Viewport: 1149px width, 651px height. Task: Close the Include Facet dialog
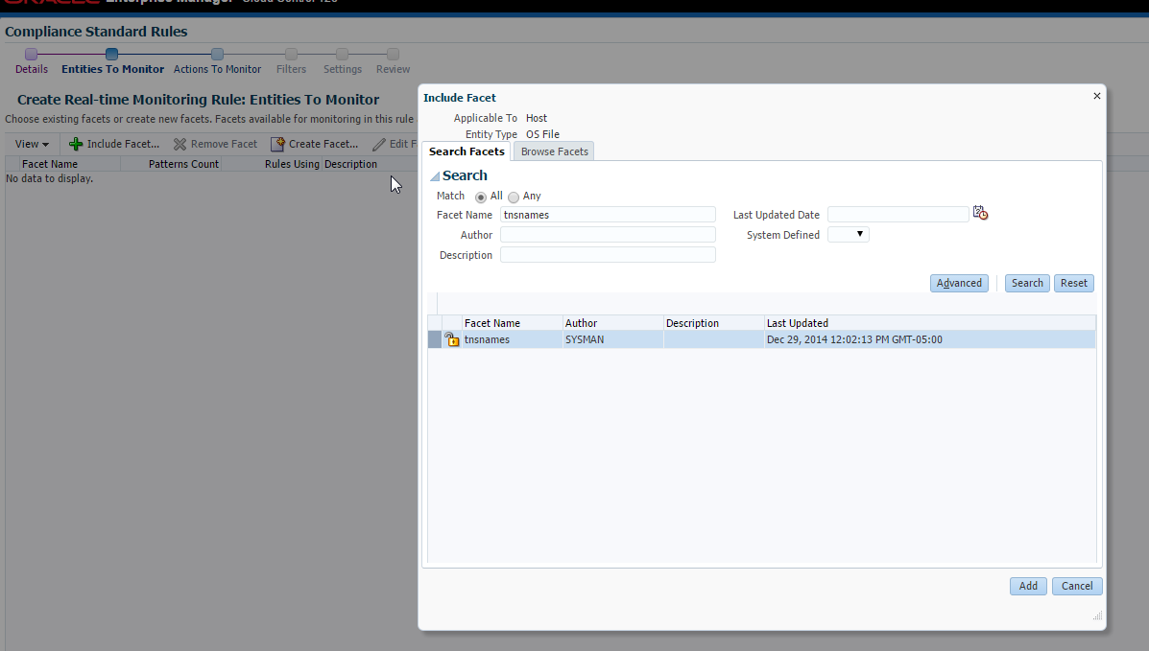tap(1097, 96)
